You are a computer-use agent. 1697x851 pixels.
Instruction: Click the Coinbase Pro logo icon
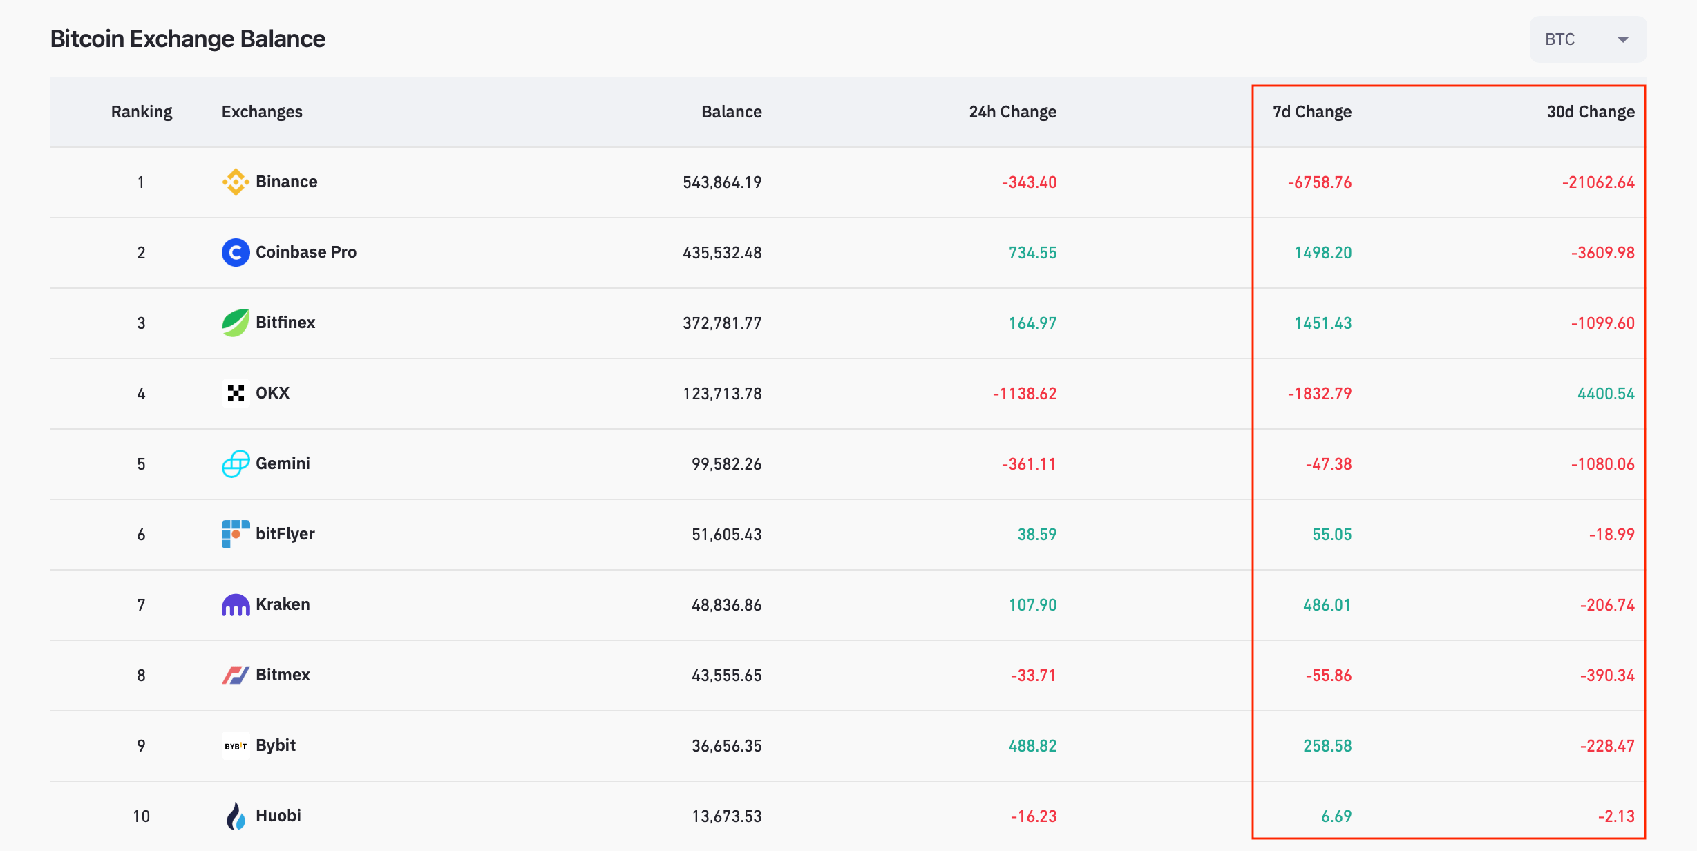236,252
